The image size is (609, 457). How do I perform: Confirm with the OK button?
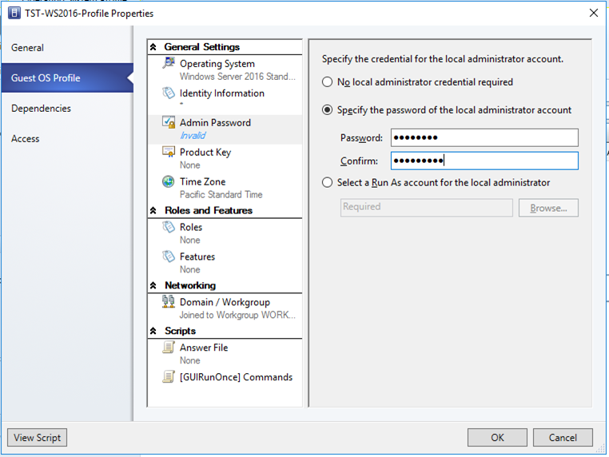tap(497, 438)
